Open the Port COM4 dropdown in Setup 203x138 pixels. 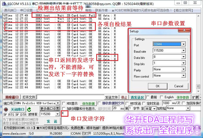click(184, 44)
